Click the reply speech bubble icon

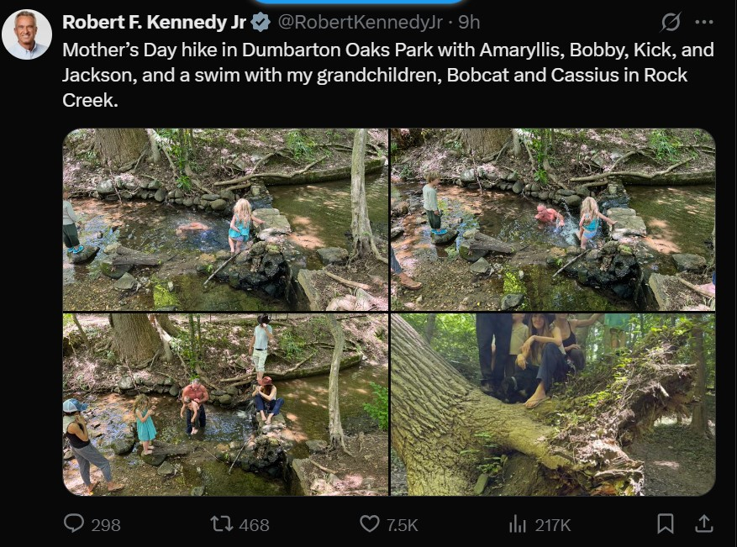click(74, 524)
